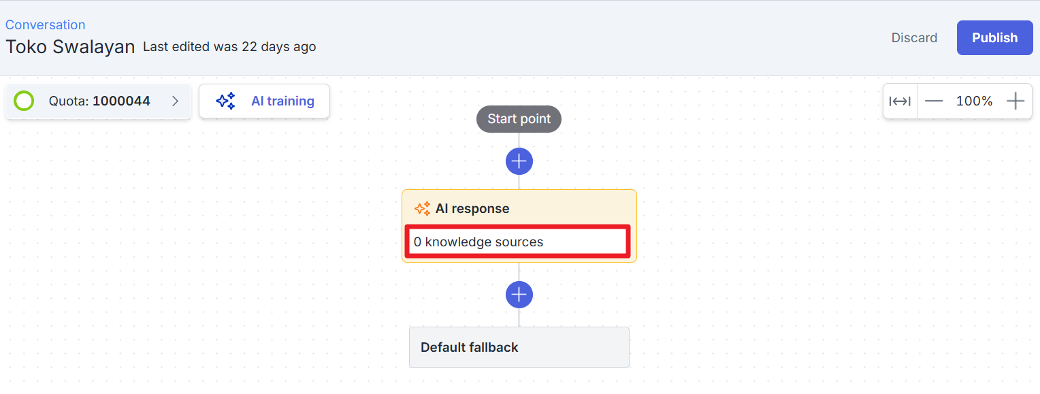Open the Quota 1000044 panel
This screenshot has height=394, width=1040.
pos(99,101)
